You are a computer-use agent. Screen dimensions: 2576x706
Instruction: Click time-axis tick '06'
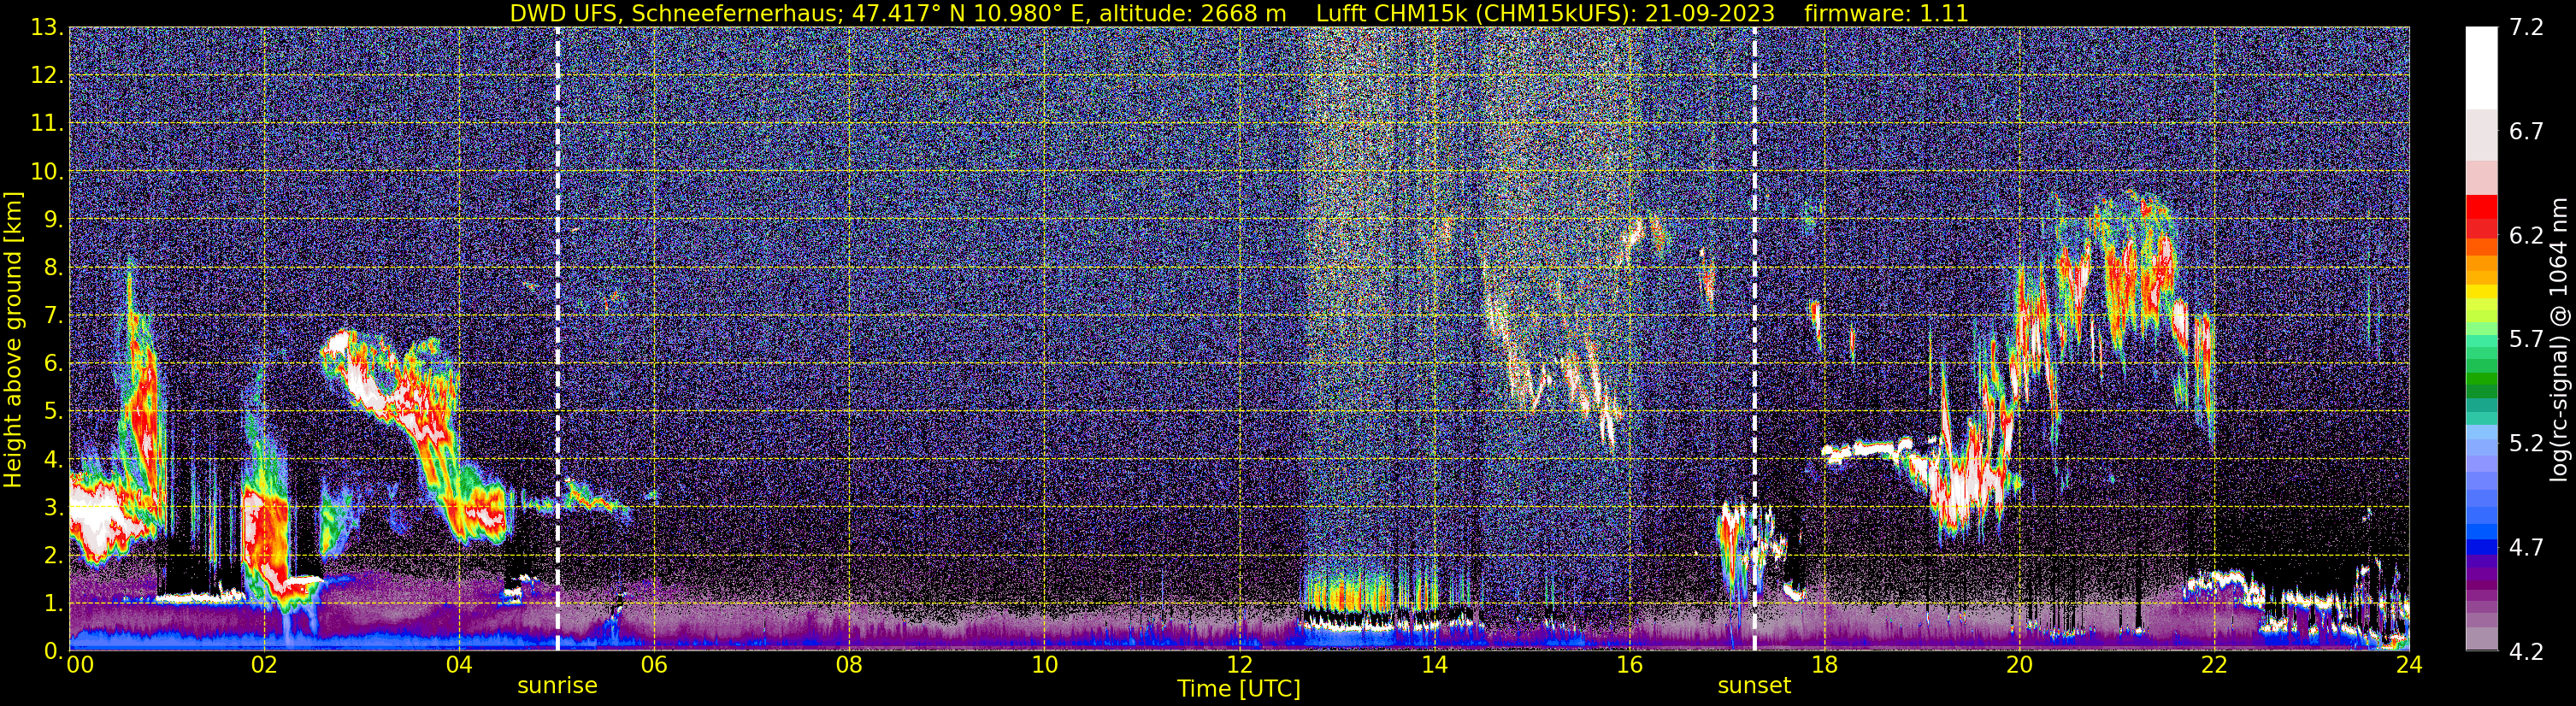(654, 665)
